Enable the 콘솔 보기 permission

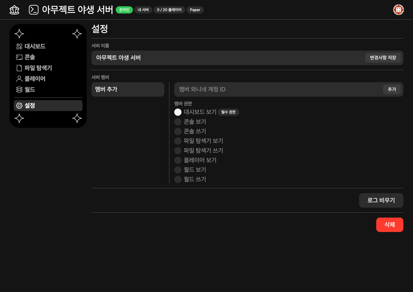(178, 122)
